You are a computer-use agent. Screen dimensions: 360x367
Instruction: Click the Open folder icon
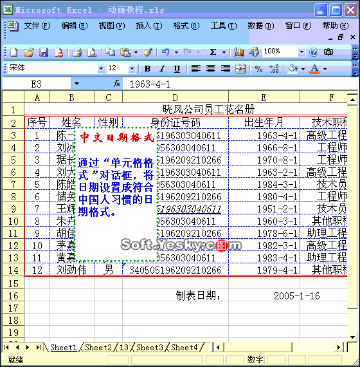coord(29,52)
